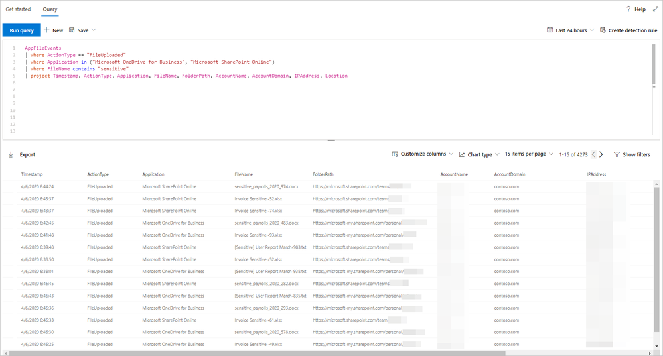Image resolution: width=663 pixels, height=356 pixels.
Task: Click the query line containing "sensitive"
Action: pos(76,69)
